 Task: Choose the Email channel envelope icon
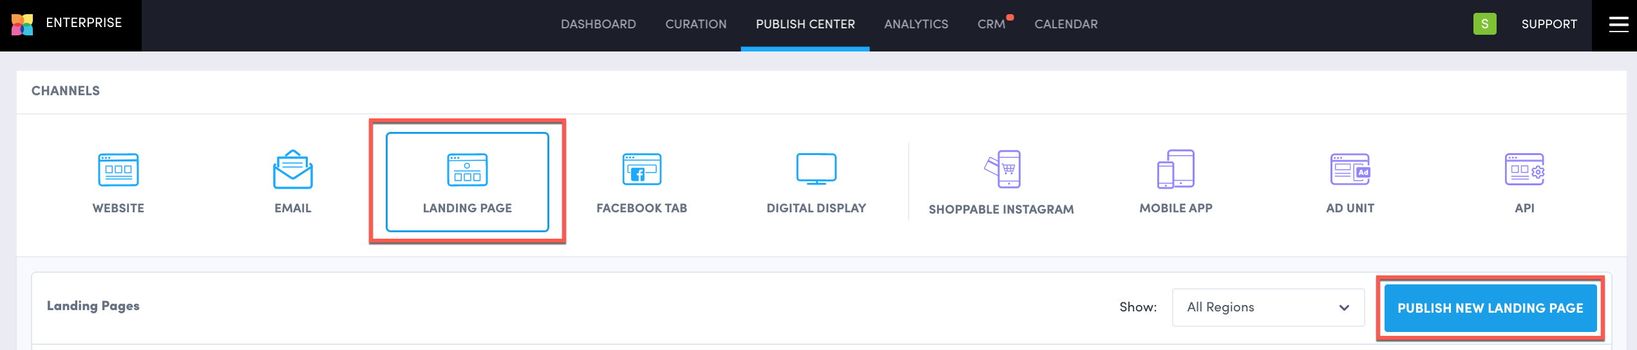tap(292, 170)
